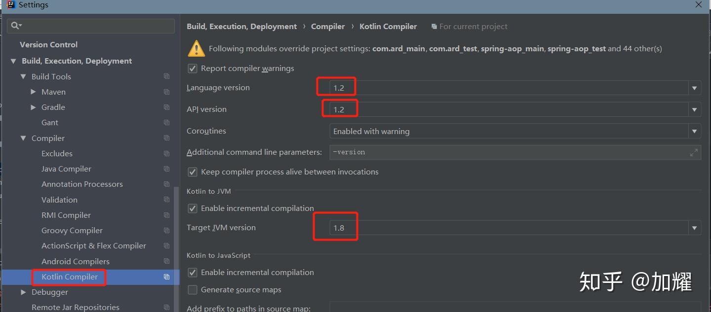This screenshot has height=312, width=711.
Task: Click the project-level icon beside Build Tools
Action: click(x=166, y=76)
